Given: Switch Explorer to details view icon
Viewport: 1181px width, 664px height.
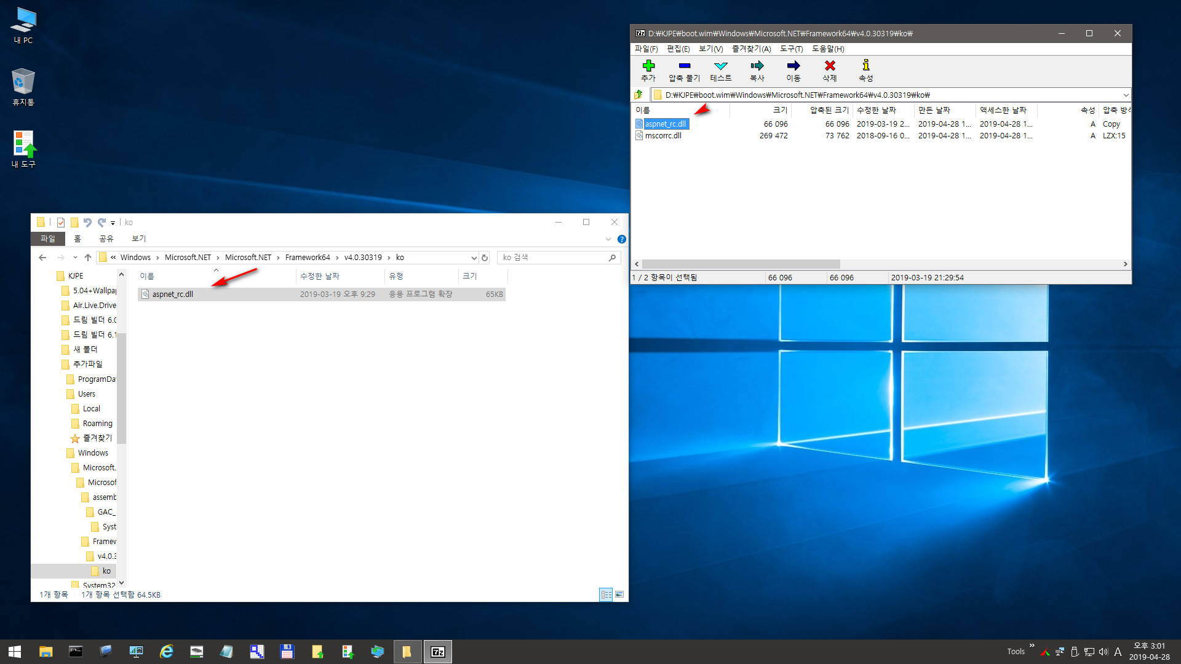Looking at the screenshot, I should 606,595.
